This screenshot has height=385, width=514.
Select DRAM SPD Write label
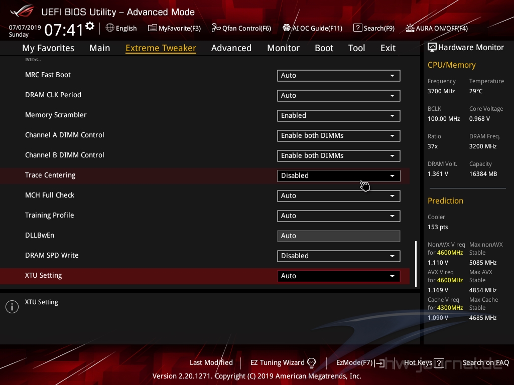52,255
